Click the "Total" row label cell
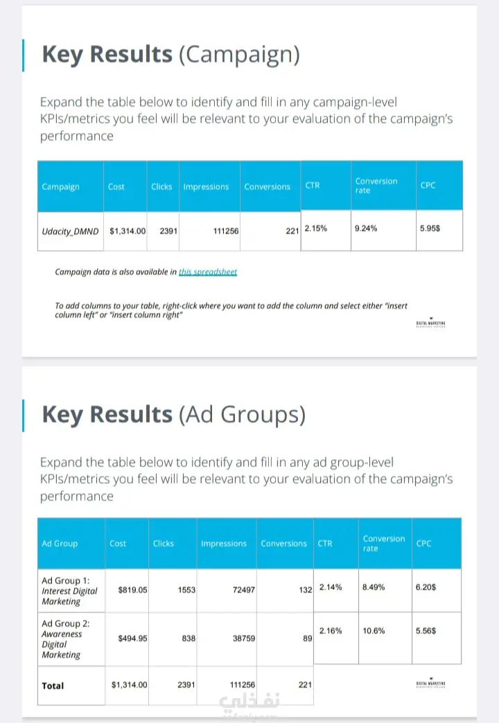This screenshot has height=723, width=499. 53,686
